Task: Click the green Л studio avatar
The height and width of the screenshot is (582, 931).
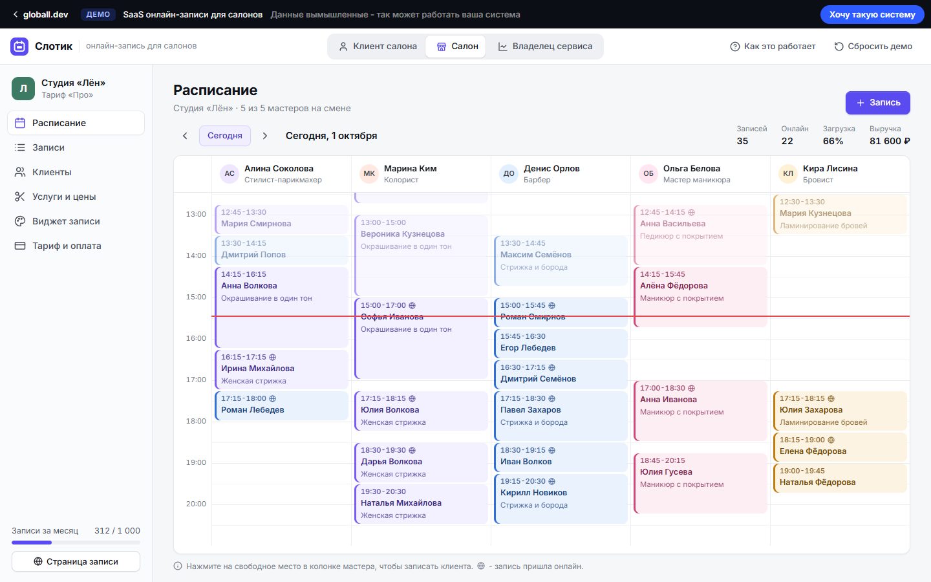Action: tap(23, 89)
